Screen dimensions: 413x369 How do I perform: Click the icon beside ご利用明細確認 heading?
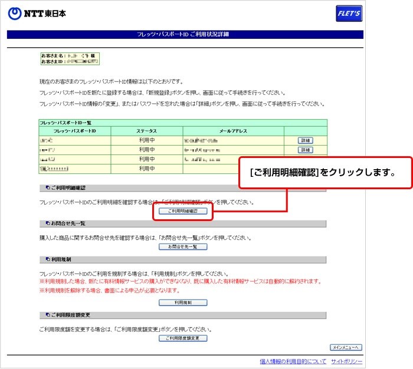point(47,188)
